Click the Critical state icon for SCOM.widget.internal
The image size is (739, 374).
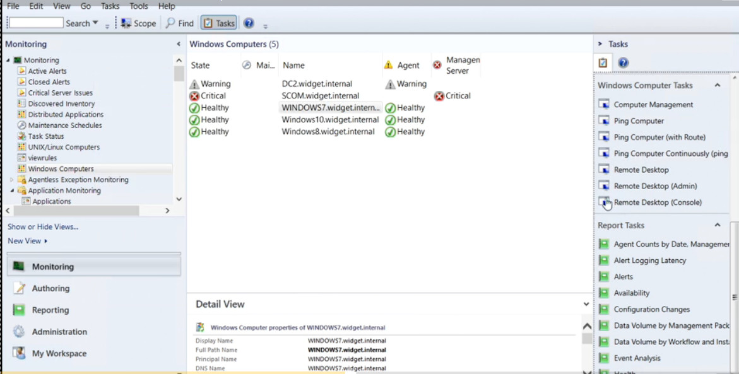pyautogui.click(x=194, y=96)
